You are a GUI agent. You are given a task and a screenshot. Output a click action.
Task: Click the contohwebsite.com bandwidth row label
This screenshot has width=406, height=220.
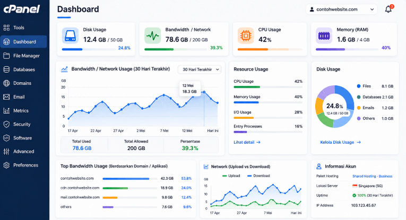77,178
